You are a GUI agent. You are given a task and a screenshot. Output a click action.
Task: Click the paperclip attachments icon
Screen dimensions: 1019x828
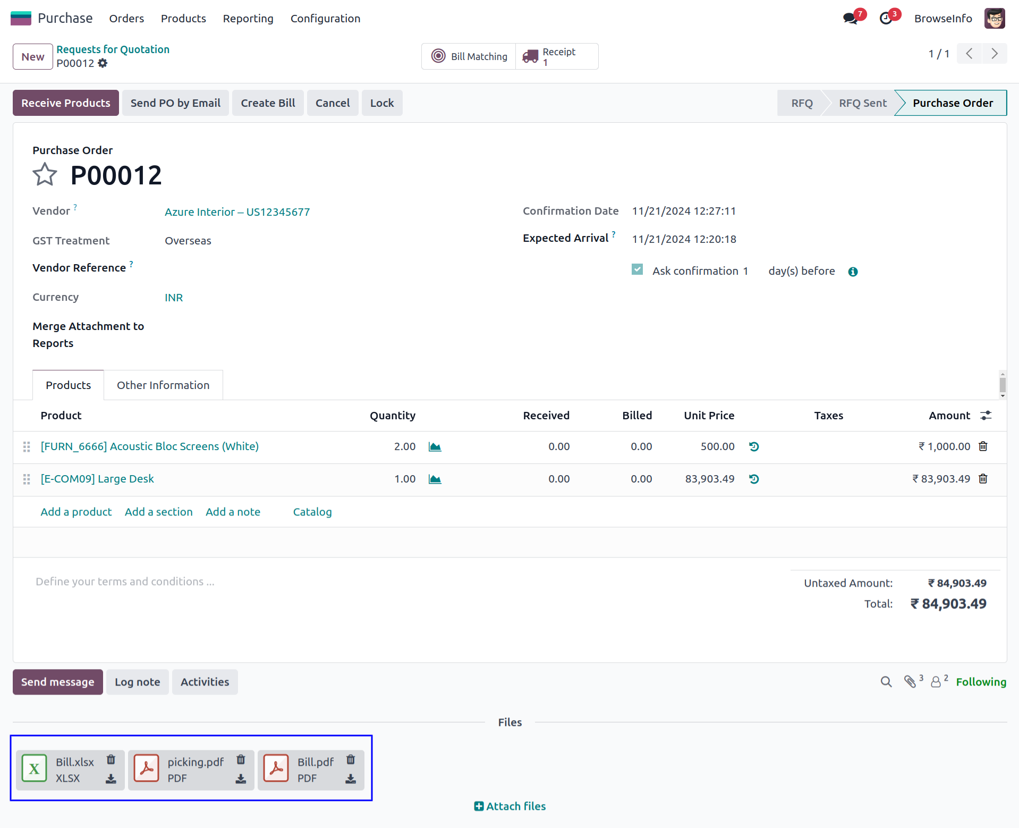(x=910, y=682)
